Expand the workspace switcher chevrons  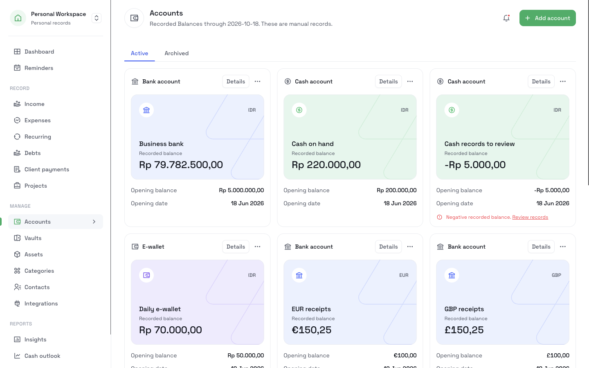point(97,18)
